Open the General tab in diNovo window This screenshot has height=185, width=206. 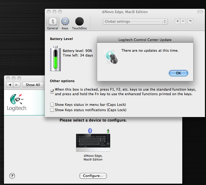click(x=53, y=23)
